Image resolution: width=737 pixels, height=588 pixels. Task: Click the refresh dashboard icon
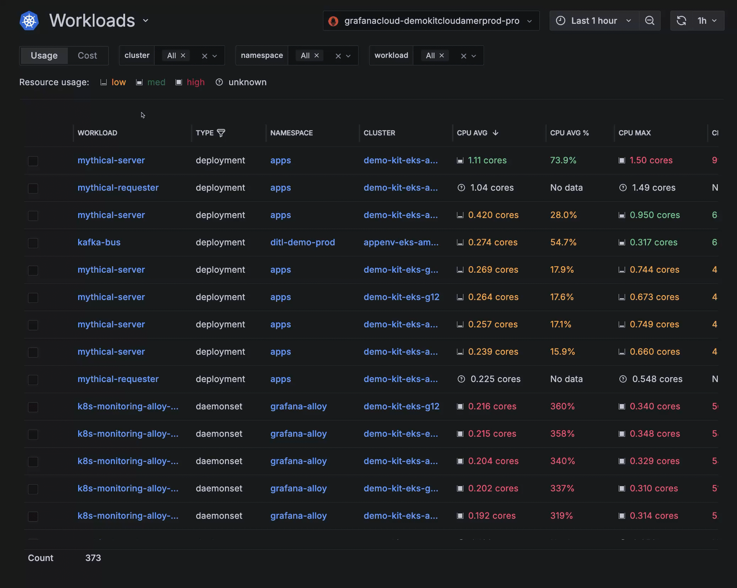(681, 21)
